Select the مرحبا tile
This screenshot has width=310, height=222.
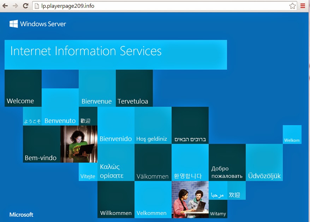(x=218, y=190)
